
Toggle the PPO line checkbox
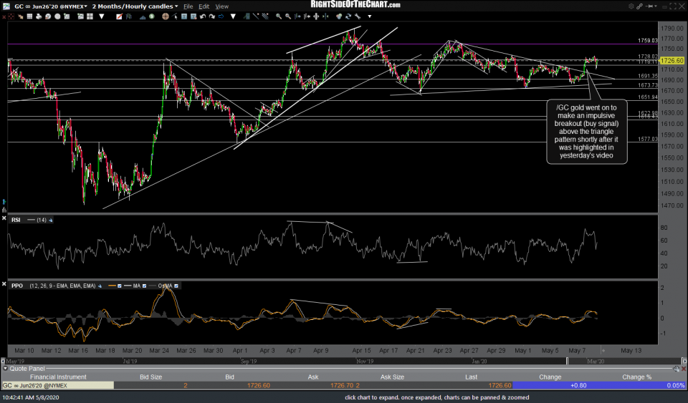pos(119,286)
